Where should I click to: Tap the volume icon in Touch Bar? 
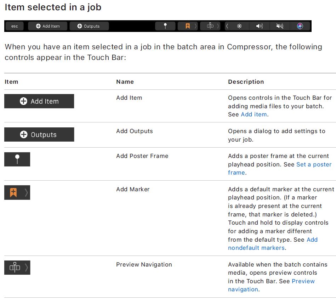(x=260, y=26)
